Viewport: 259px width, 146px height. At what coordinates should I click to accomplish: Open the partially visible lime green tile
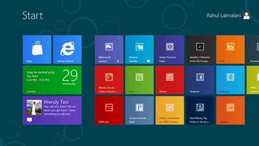(x=253, y=80)
